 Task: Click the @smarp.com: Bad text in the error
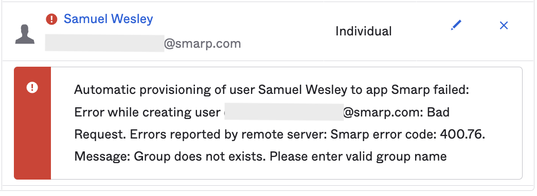pyautogui.click(x=396, y=112)
